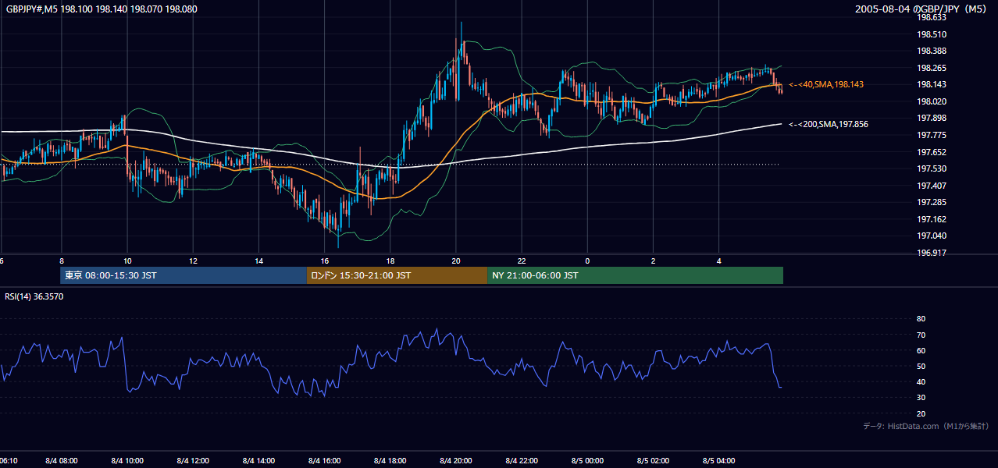Image resolution: width=998 pixels, height=468 pixels.
Task: Click the 8/5 00:00 time axis label
Action: 587,461
